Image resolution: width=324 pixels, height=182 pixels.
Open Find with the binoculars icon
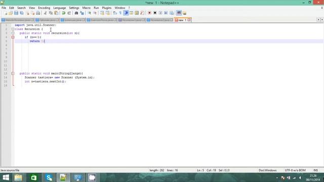[x=76, y=13]
